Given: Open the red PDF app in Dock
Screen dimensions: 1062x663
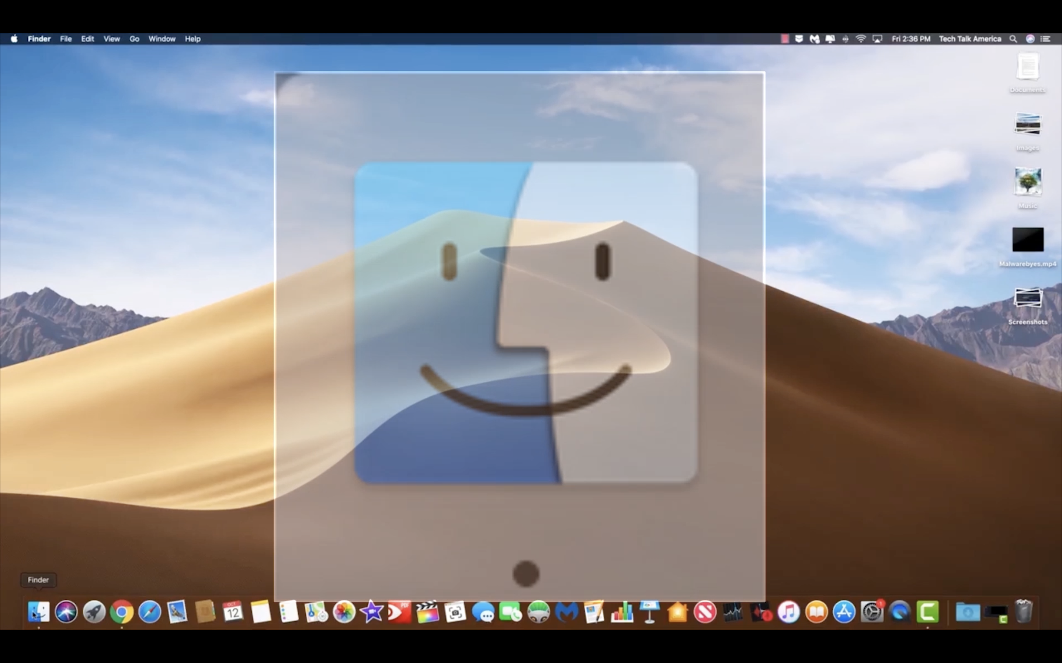Looking at the screenshot, I should click(399, 612).
